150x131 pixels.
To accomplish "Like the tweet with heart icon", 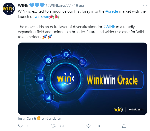I will pos(88,126).
